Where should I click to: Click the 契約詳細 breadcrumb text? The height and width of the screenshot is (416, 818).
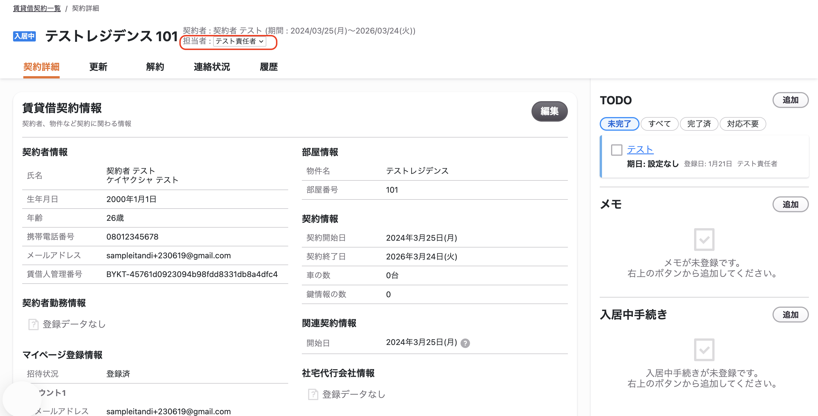point(86,8)
